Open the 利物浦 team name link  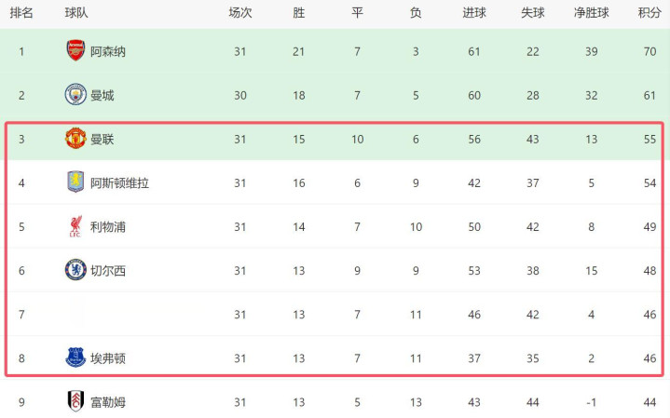(108, 226)
